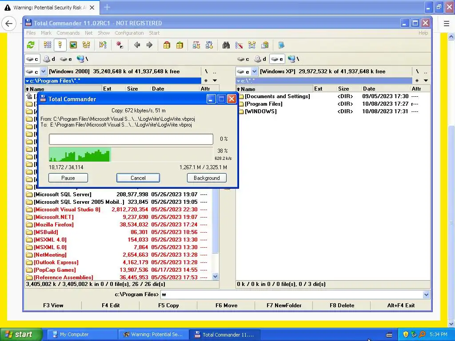Screen dimensions: 455x341
Task: Go to root directory in left panel
Action: point(206,71)
